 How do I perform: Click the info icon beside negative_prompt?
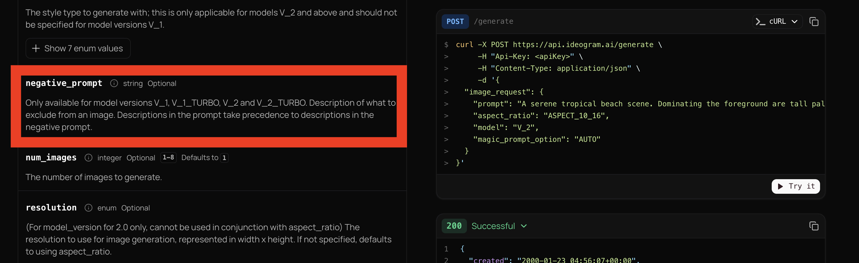click(x=114, y=83)
